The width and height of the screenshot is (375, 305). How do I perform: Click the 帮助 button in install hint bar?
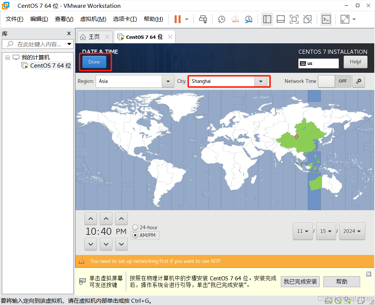click(341, 281)
